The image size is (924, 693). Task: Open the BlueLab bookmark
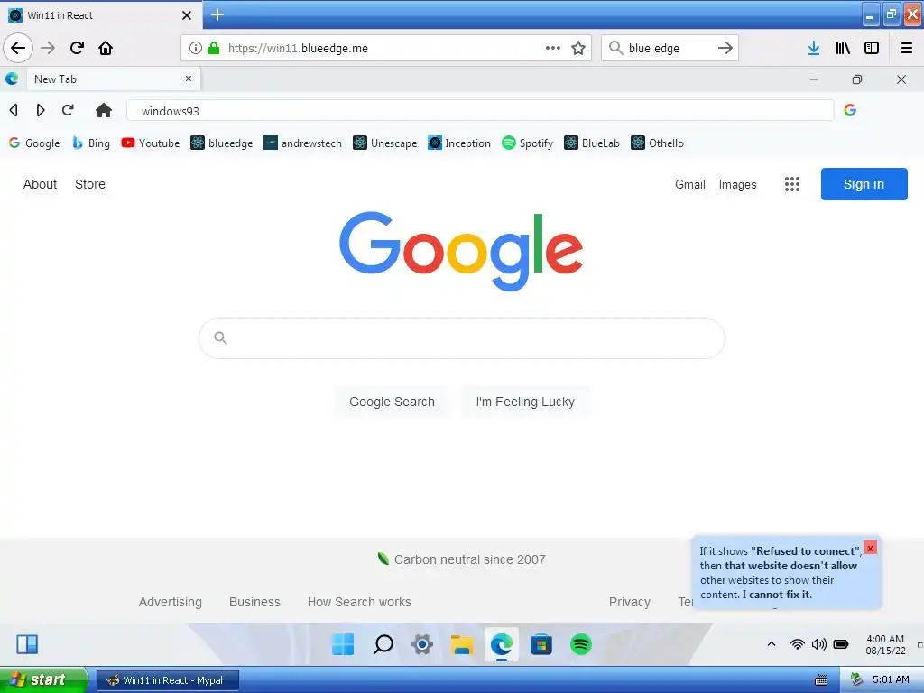point(592,143)
